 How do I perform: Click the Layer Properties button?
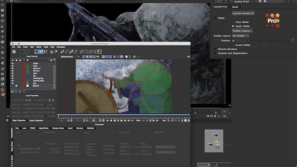pyautogui.click(x=36, y=120)
